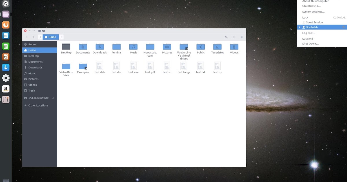The image size is (347, 182).
Task: Open the hamburger options menu in Files
Action: 241,37
